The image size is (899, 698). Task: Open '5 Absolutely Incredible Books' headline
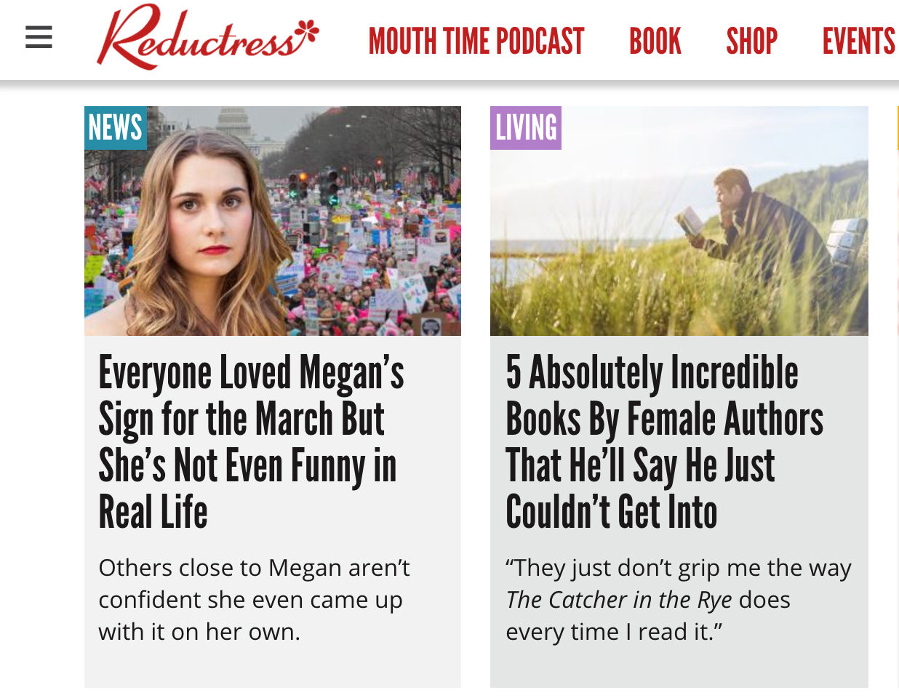click(x=664, y=442)
